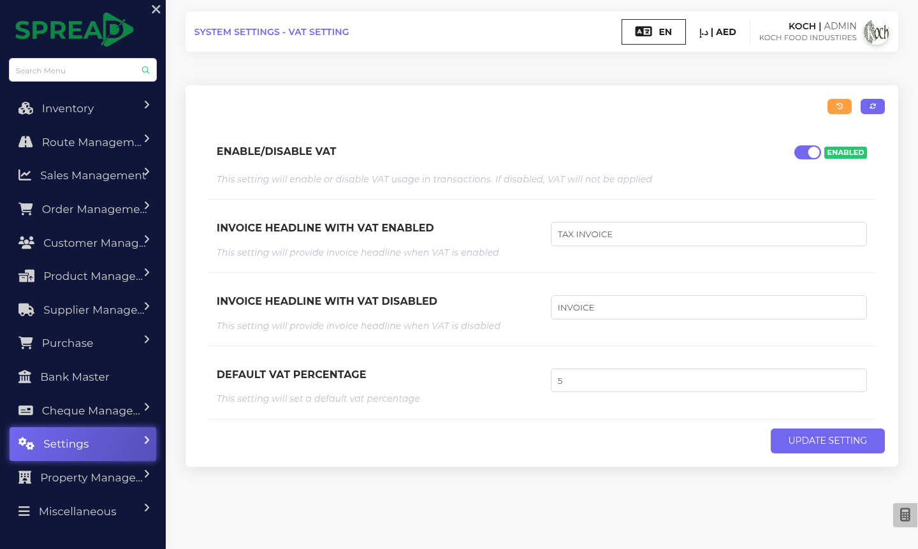The image size is (918, 549).
Task: Expand the Route Management chevron
Action: pos(147,138)
